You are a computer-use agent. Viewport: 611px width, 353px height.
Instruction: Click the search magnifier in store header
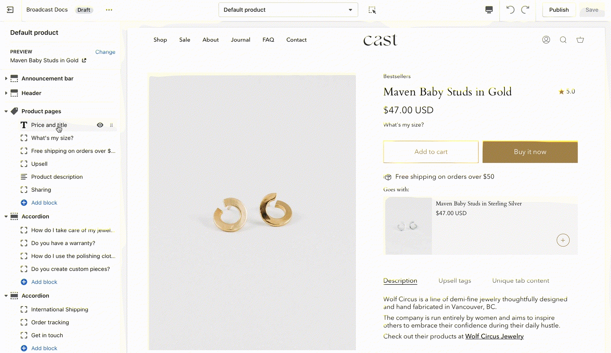[563, 40]
